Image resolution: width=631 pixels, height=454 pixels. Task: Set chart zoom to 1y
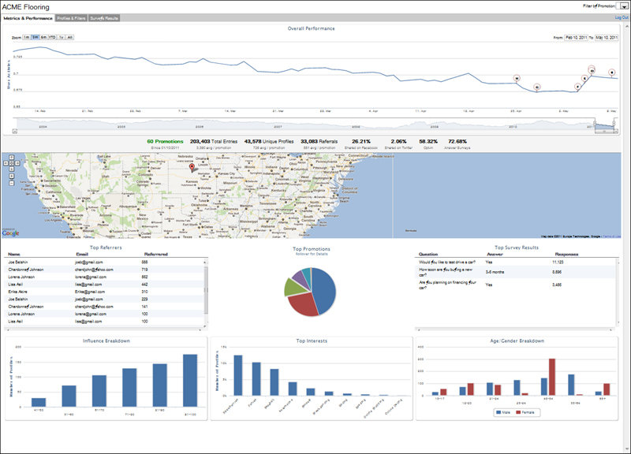pyautogui.click(x=62, y=37)
